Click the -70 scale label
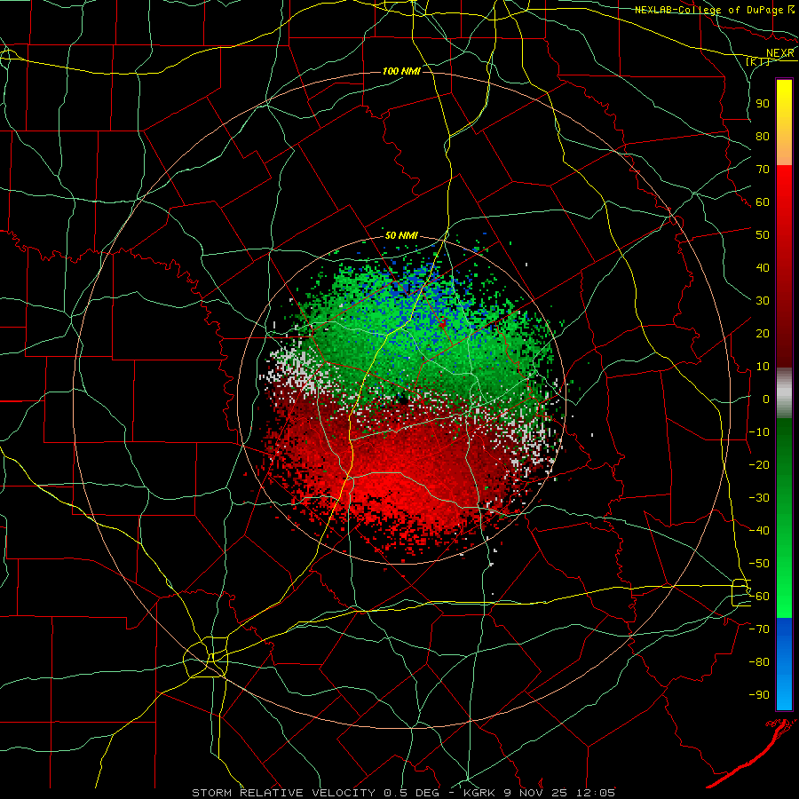Image resolution: width=799 pixels, height=799 pixels. 759,629
